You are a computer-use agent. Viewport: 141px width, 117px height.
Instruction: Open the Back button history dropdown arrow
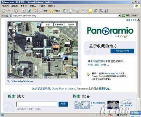pos(12,11)
